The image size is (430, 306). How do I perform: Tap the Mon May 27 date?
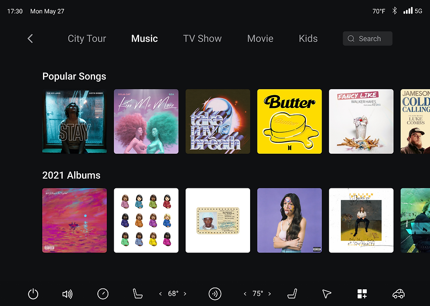point(47,11)
